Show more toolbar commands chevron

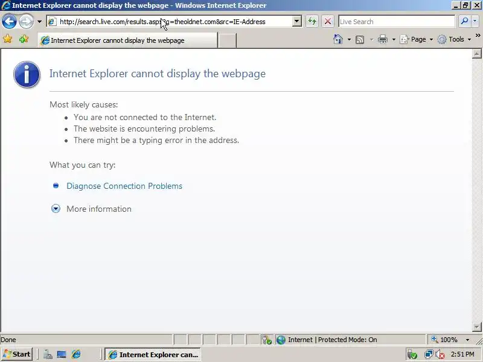pyautogui.click(x=478, y=36)
